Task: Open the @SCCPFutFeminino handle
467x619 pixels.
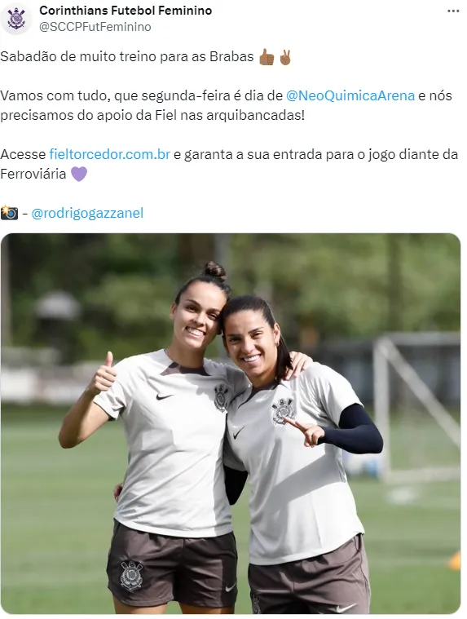Action: [x=95, y=27]
